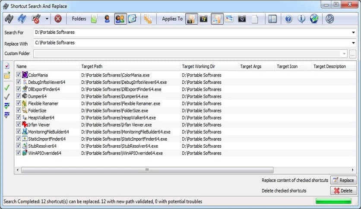361x209 pixels.
Task: Click the red cancel search icon
Action: [58, 19]
